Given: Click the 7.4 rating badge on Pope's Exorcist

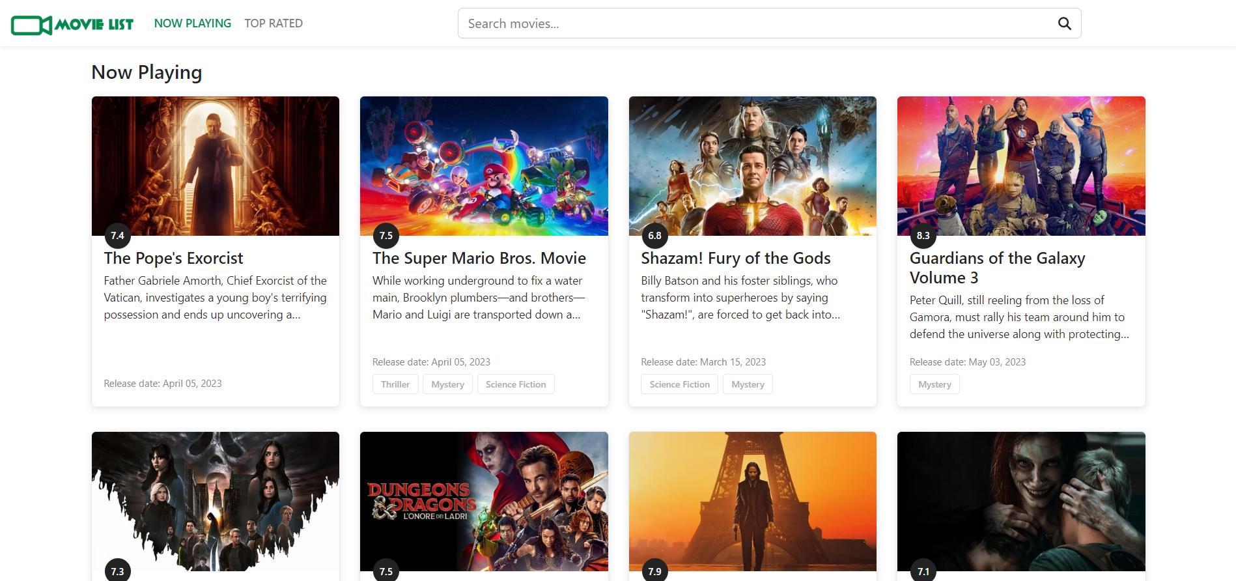Looking at the screenshot, I should (x=117, y=236).
